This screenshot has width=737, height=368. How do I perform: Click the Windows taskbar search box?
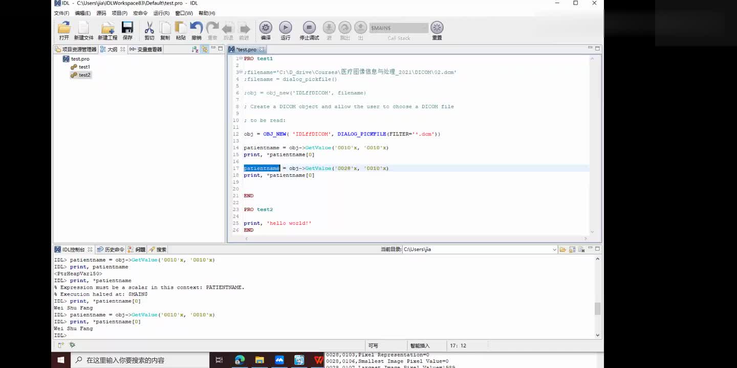140,360
